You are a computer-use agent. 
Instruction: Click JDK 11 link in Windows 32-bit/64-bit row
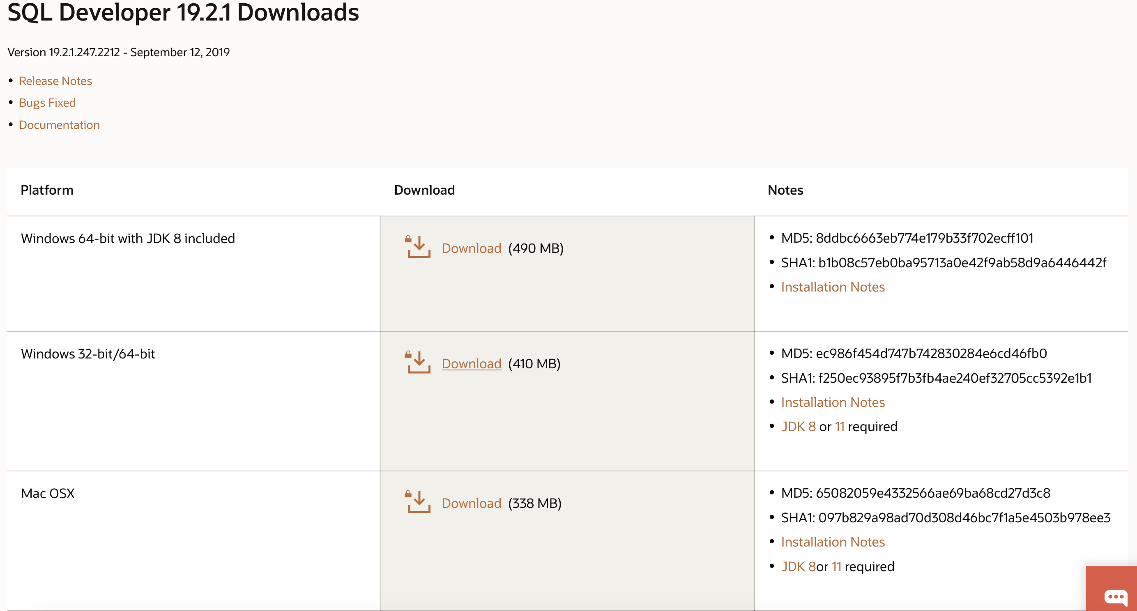click(x=840, y=427)
